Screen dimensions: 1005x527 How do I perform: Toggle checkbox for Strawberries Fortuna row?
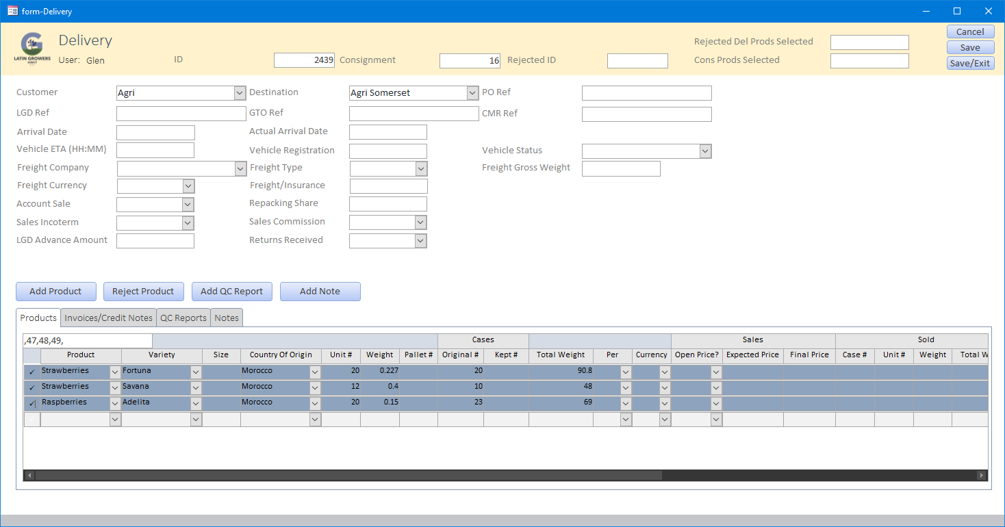pyautogui.click(x=32, y=372)
